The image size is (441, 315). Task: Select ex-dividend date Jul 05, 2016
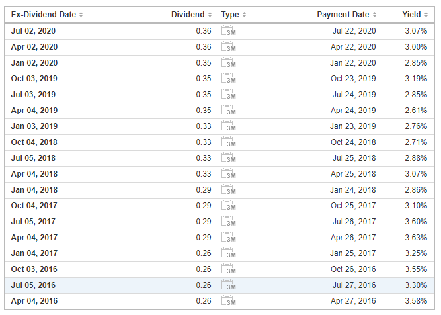pyautogui.click(x=34, y=285)
